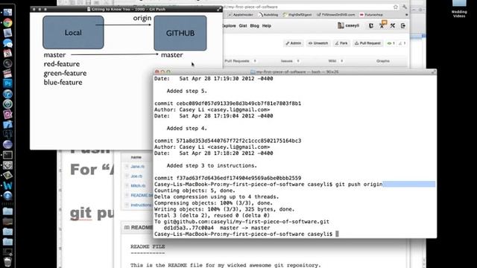This screenshot has width=477, height=268.
Task: Launch Photoshop from the dock
Action: pos(7,83)
